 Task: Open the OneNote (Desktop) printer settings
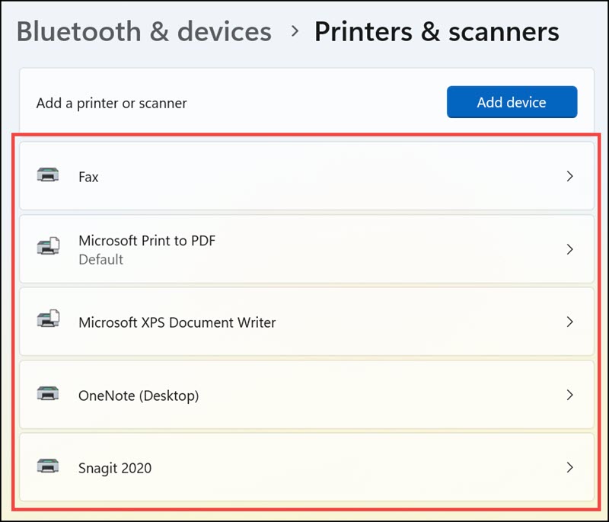pyautogui.click(x=304, y=396)
